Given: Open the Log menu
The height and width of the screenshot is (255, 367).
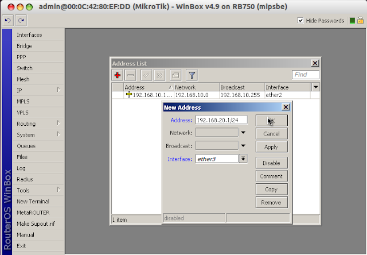Looking at the screenshot, I should click(38, 168).
